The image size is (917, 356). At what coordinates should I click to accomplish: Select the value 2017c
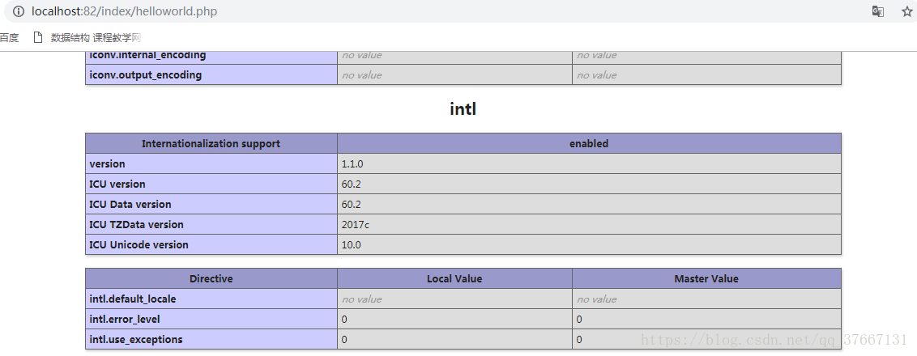pyautogui.click(x=355, y=224)
